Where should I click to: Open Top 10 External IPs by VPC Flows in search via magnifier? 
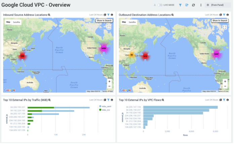coord(163,100)
